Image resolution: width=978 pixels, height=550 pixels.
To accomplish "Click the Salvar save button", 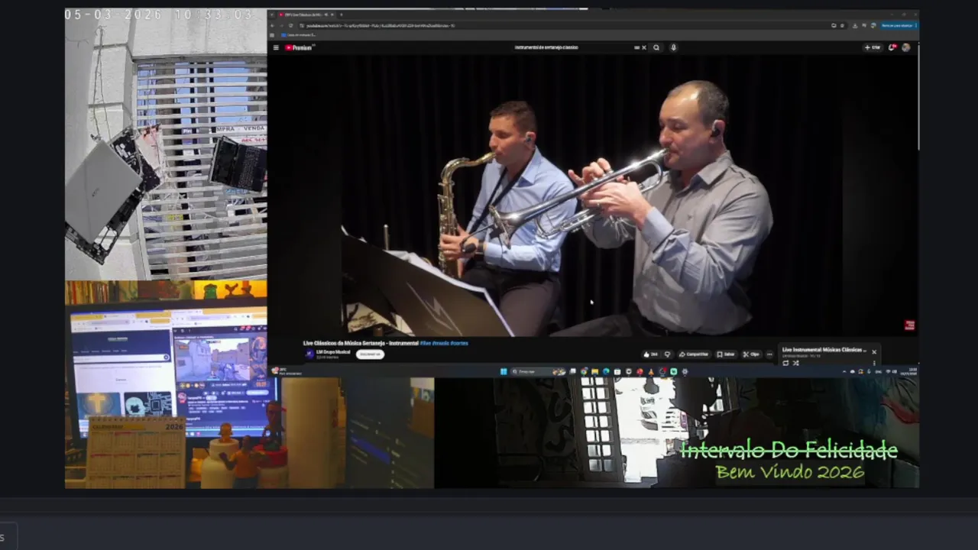I will (x=726, y=354).
